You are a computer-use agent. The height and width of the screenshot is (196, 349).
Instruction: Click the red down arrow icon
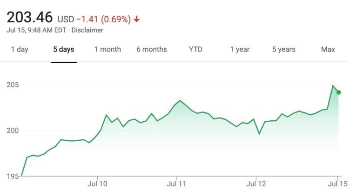point(136,20)
